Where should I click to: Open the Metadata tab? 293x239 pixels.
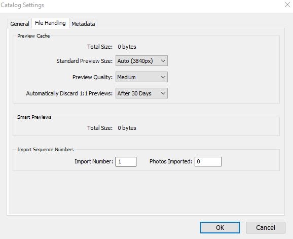click(x=83, y=24)
